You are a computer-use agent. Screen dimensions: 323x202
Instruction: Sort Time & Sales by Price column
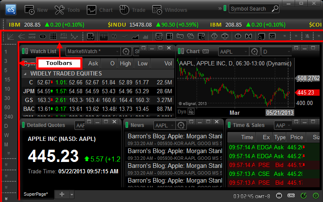point(296,137)
